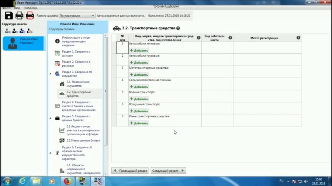This screenshot has height=186, width=332.
Task: Add under Сельскохозяйственная техника
Action: pyautogui.click(x=139, y=87)
